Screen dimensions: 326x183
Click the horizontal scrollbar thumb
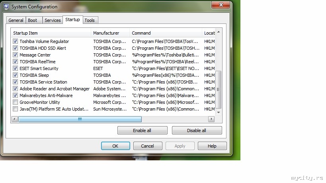tap(80, 119)
